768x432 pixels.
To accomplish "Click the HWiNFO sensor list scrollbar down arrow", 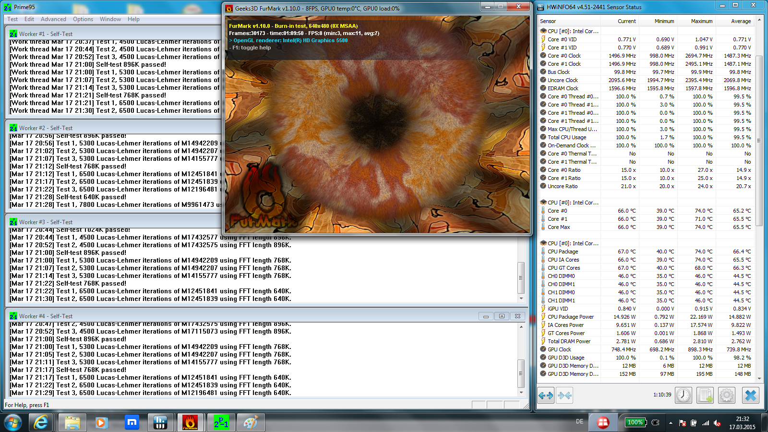I will (759, 378).
